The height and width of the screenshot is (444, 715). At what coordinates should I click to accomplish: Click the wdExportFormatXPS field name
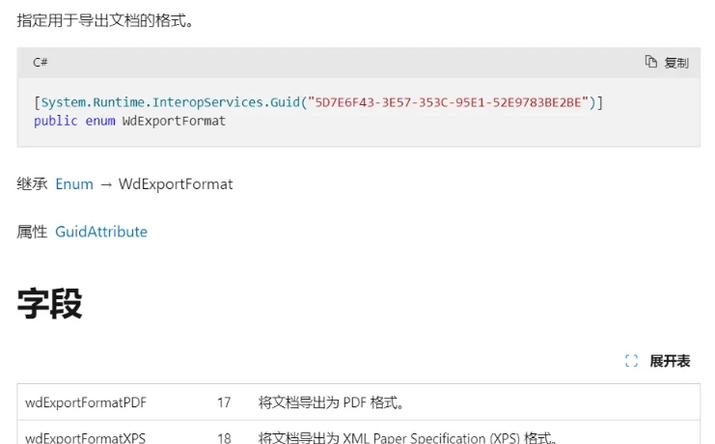click(86, 437)
